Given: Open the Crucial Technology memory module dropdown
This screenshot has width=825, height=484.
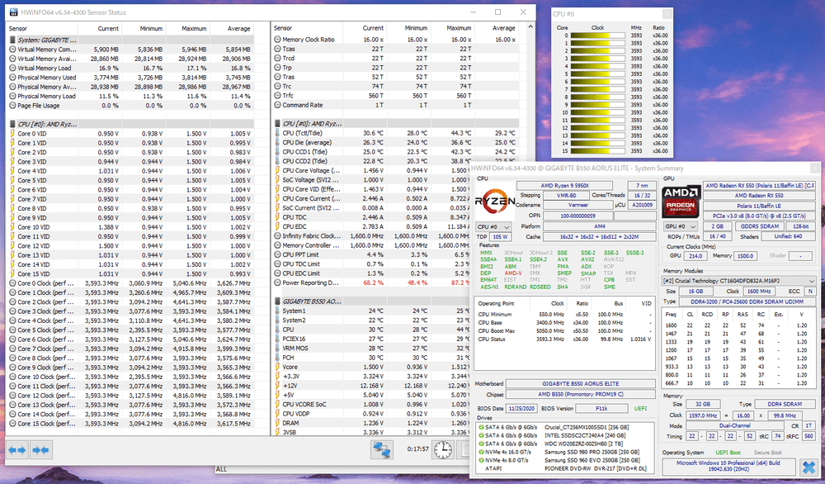Looking at the screenshot, I should pos(739,282).
